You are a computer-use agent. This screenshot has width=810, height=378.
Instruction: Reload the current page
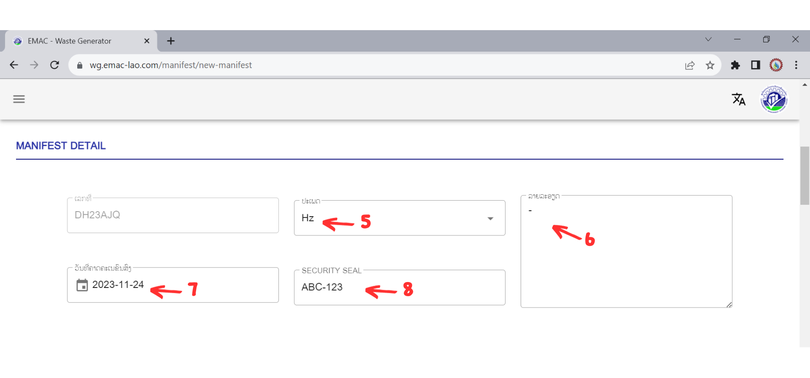(54, 65)
